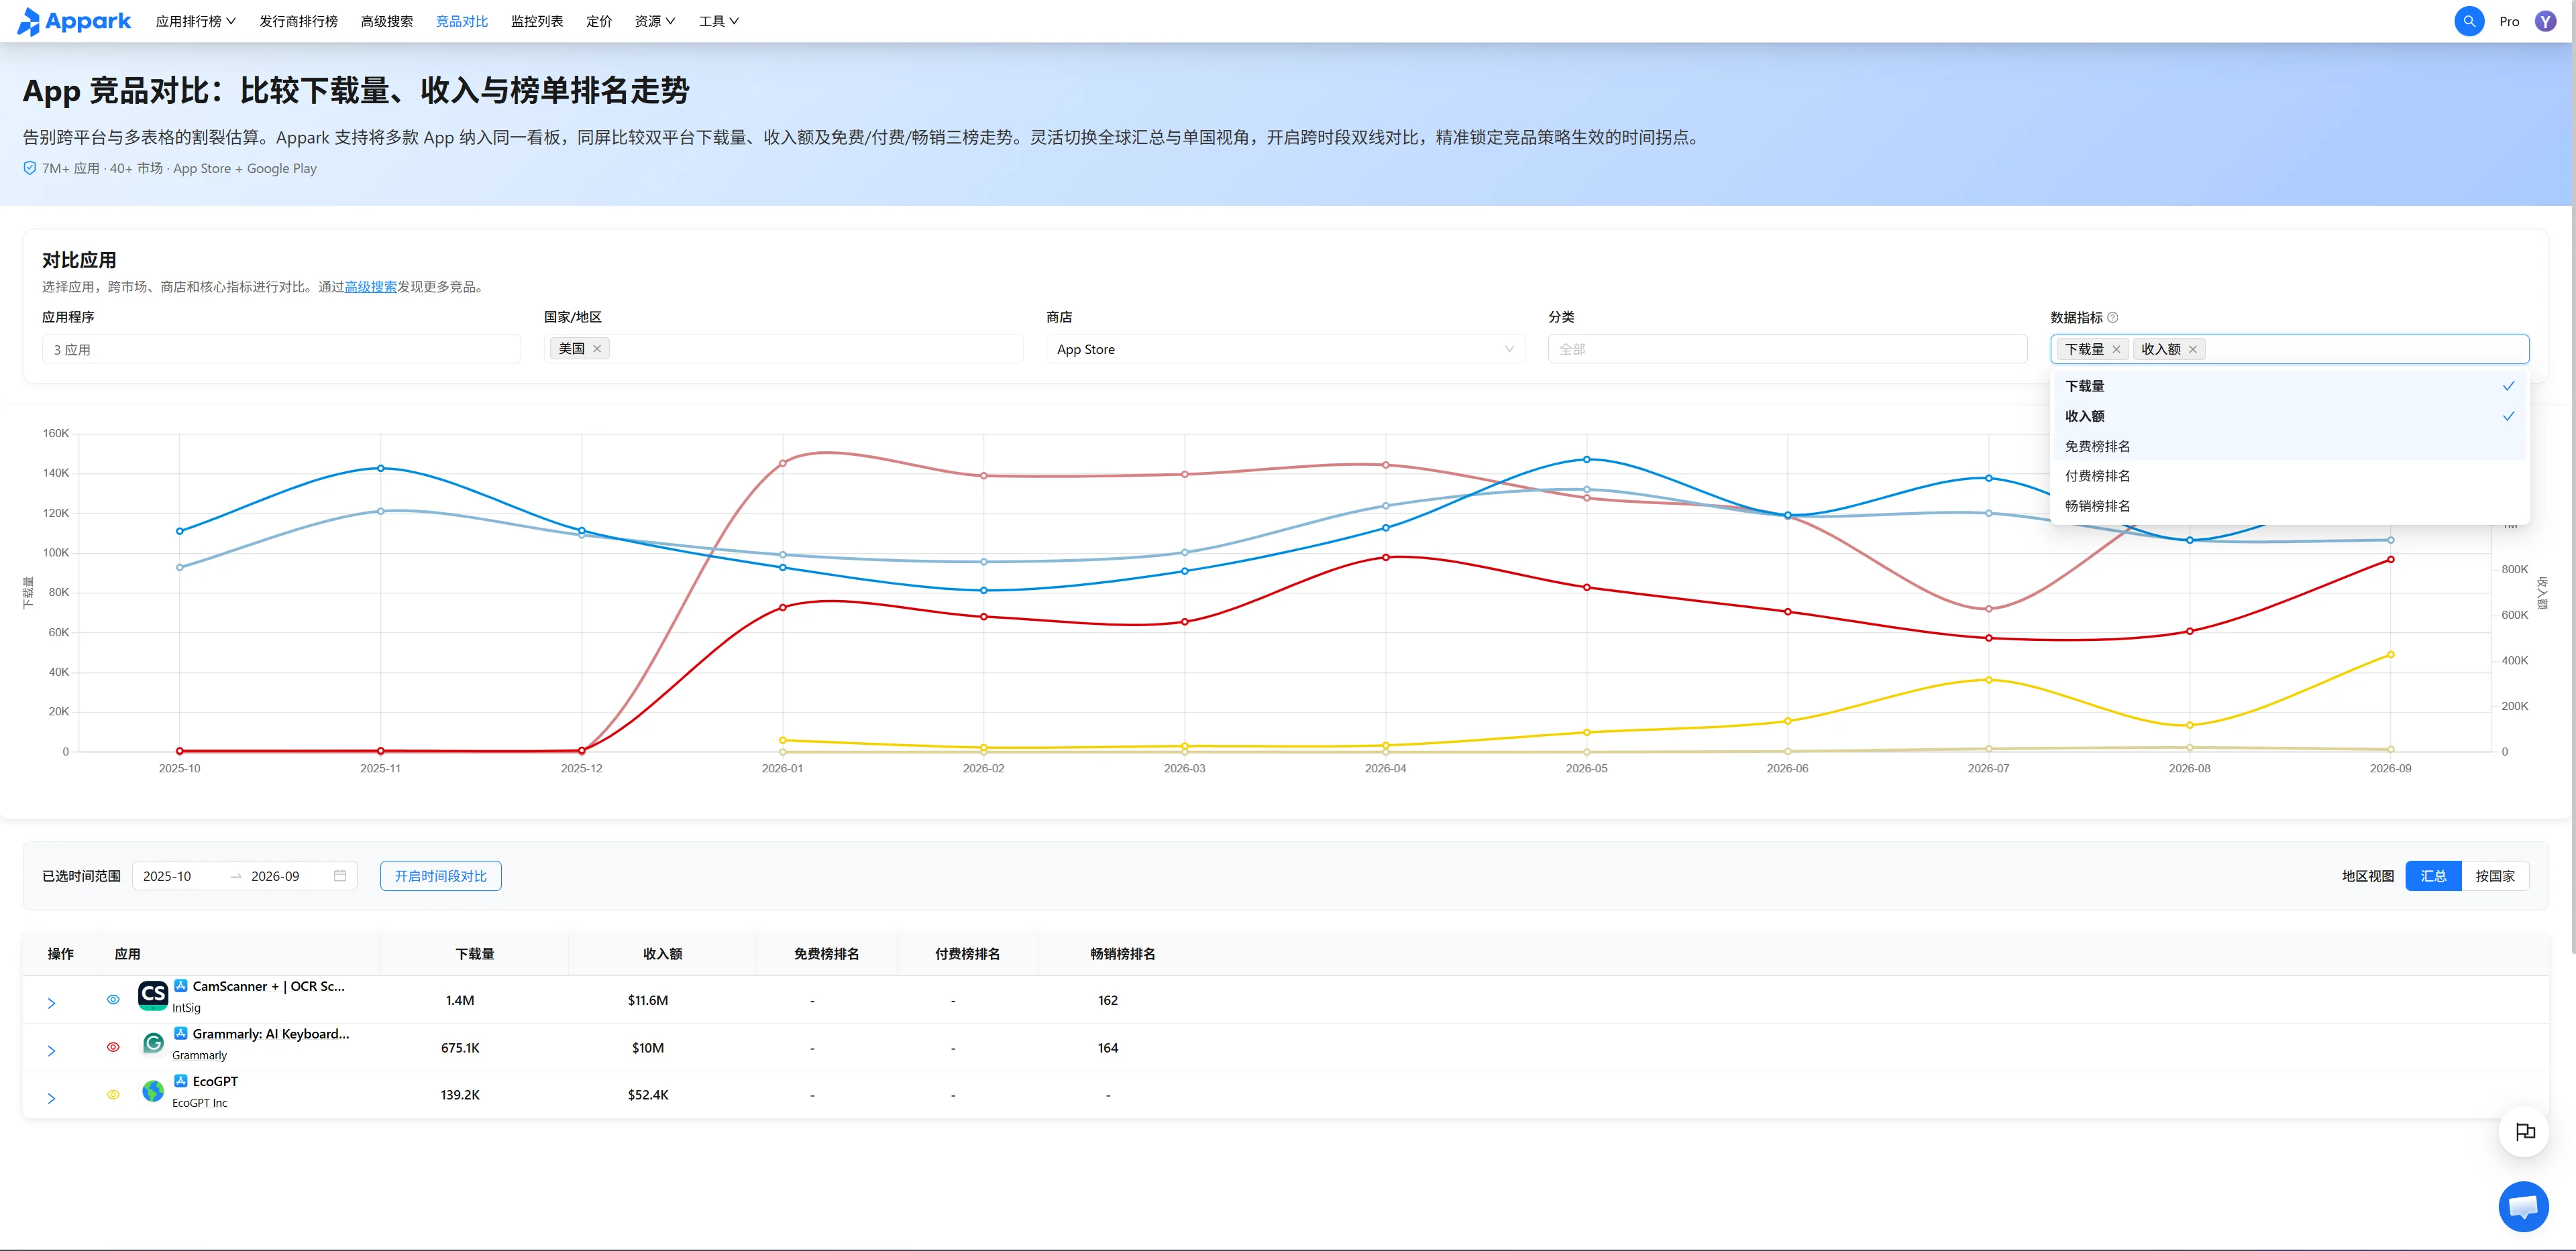The height and width of the screenshot is (1251, 2576).
Task: Select 付费榜排名 in metrics dropdown
Action: click(x=2289, y=475)
